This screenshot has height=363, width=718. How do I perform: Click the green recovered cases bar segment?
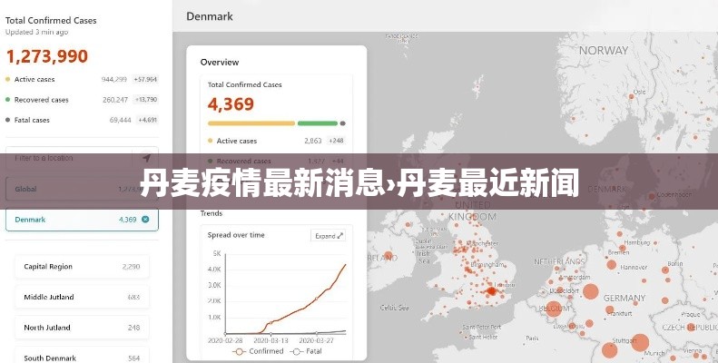318,123
